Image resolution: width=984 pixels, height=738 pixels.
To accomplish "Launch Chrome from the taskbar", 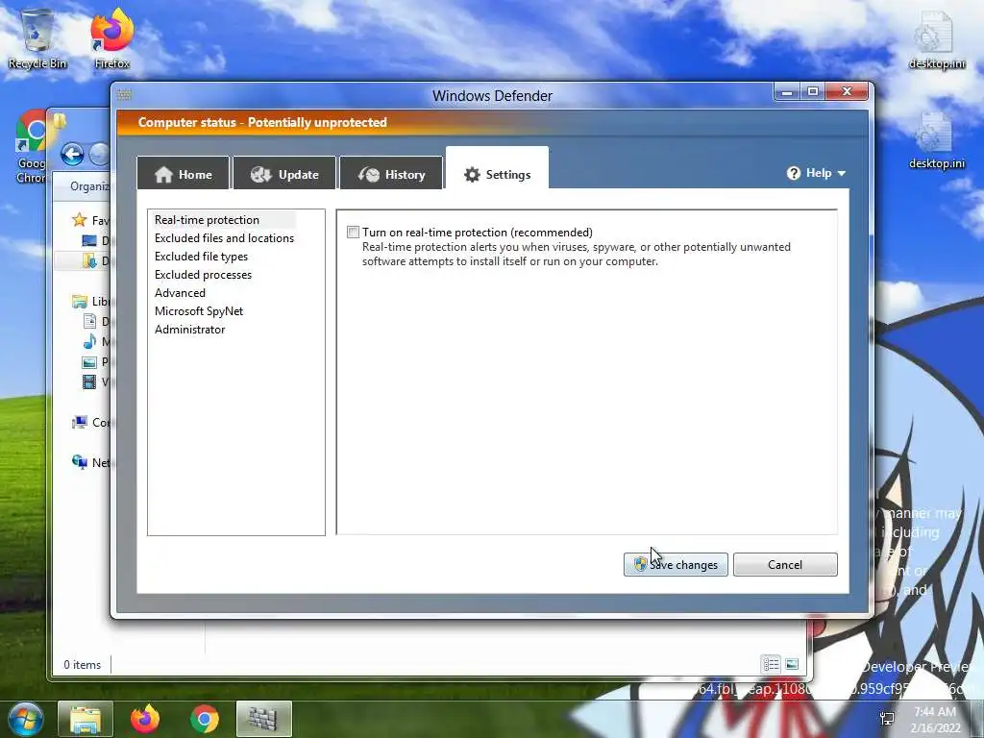I will [205, 719].
